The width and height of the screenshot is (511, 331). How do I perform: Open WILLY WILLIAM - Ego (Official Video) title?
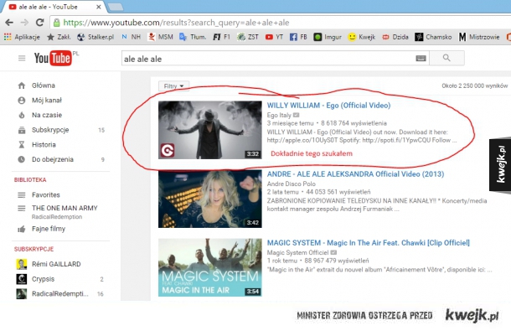(328, 106)
